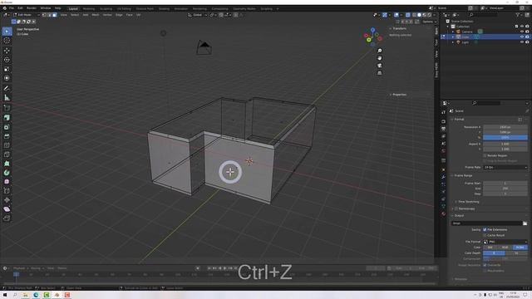Collapse the Format panel
The image size is (532, 299).
459,120
